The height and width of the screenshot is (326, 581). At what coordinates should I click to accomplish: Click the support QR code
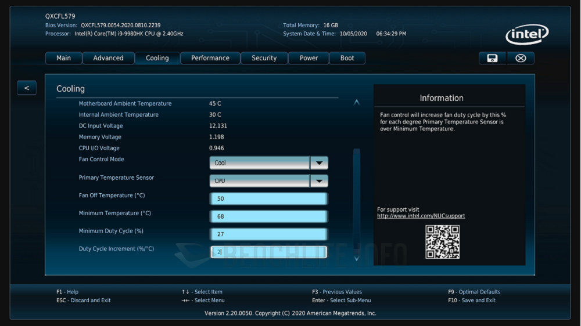click(442, 242)
